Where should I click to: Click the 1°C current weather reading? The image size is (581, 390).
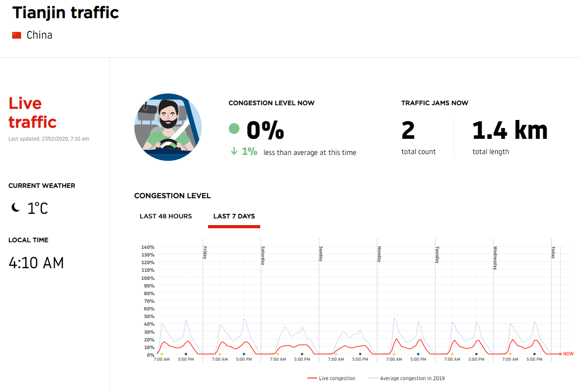point(38,208)
